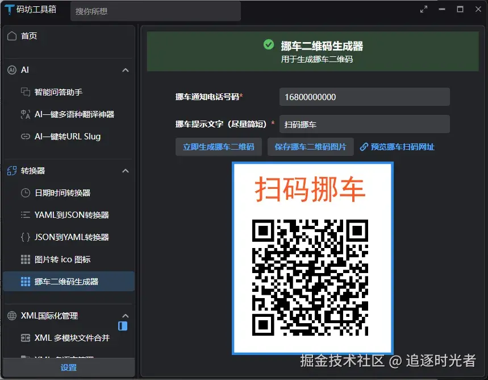Click the icon beside XML 多模块文件合并

[26, 338]
